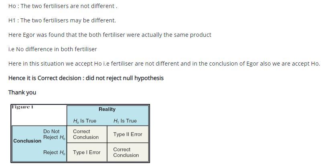Click the "Thank you" text

tap(22, 92)
